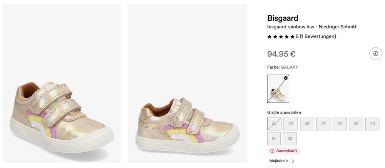Choose size 28
Image resolution: width=385 pixels, height=168 pixels.
(x=340, y=124)
